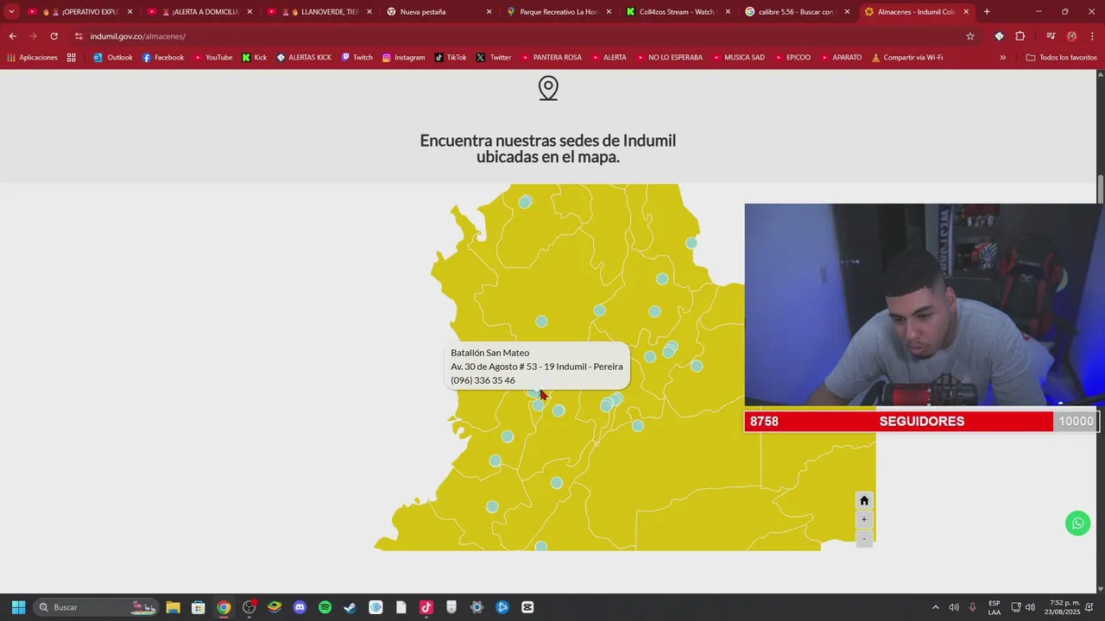1105x621 pixels.
Task: Open the Kick bookmark
Action: pyautogui.click(x=254, y=57)
